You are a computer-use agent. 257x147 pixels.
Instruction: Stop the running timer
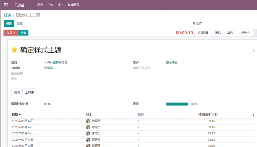click(x=11, y=33)
